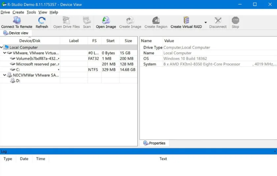Start a Scan from the toolbar

click(87, 21)
